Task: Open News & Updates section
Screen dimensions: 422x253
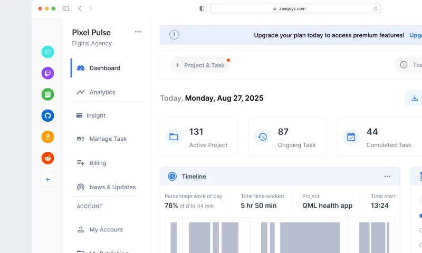Action: (x=112, y=187)
